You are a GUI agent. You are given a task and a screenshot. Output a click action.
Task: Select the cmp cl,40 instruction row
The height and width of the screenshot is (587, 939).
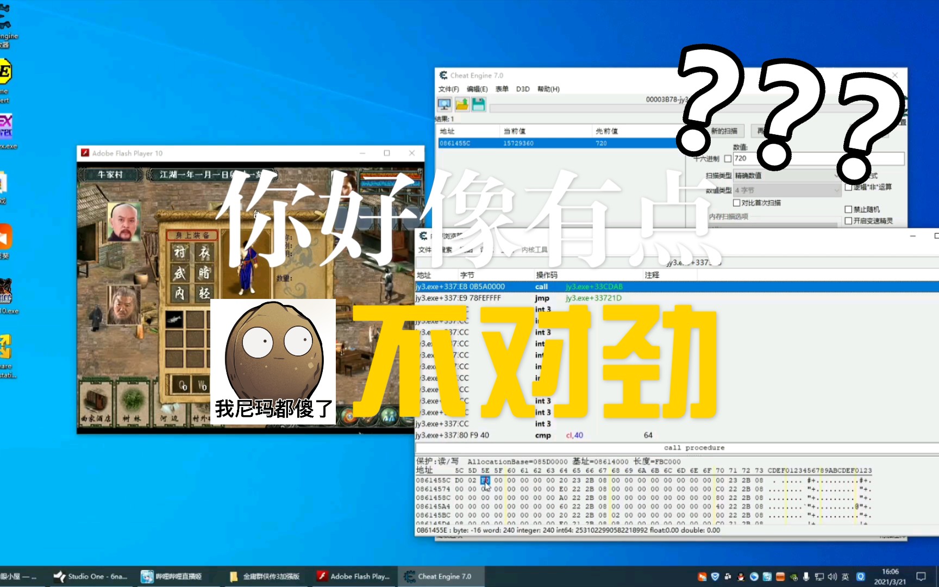point(677,435)
